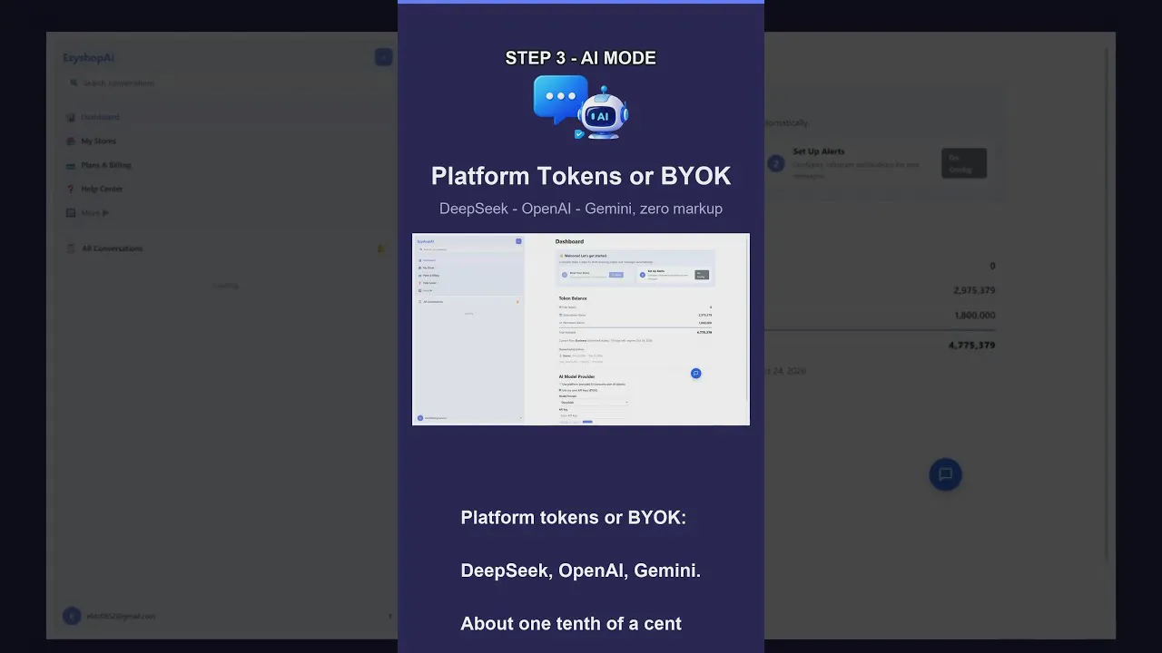Click the floating chat icon inside the center thumbnail
1162x653 pixels.
(x=696, y=373)
